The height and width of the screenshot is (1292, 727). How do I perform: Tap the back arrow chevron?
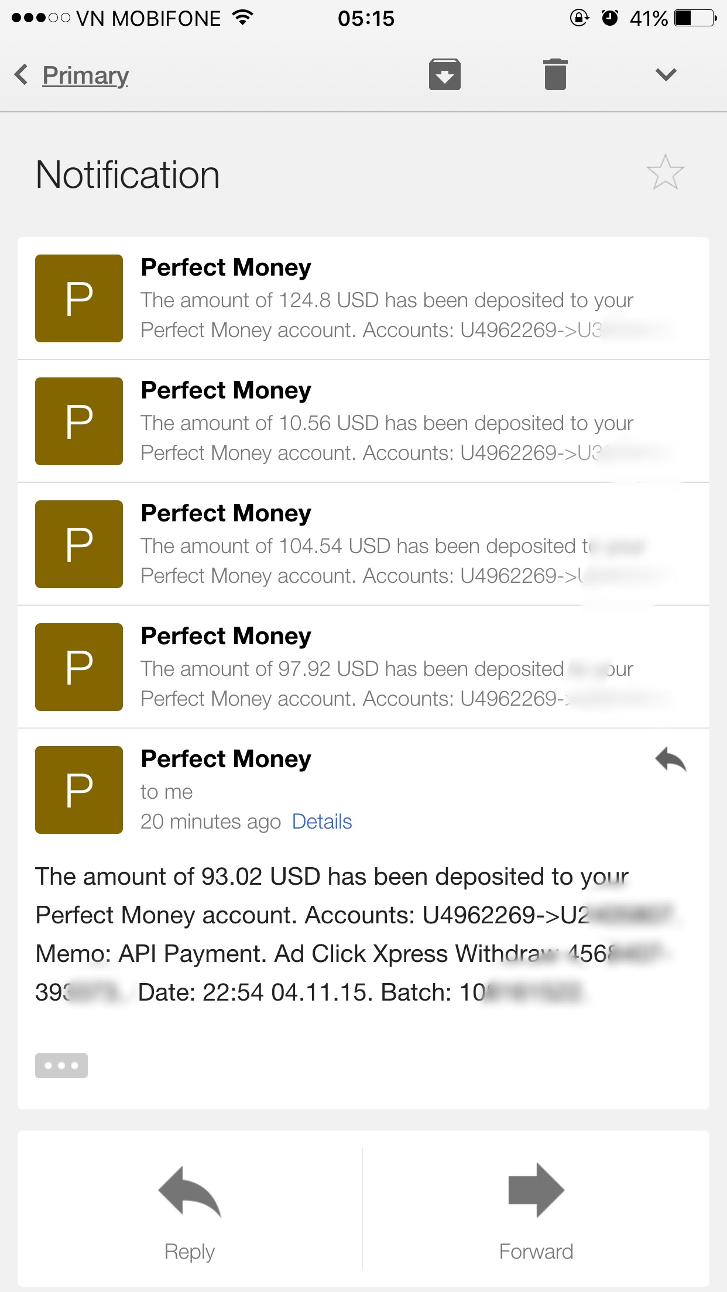click(21, 75)
